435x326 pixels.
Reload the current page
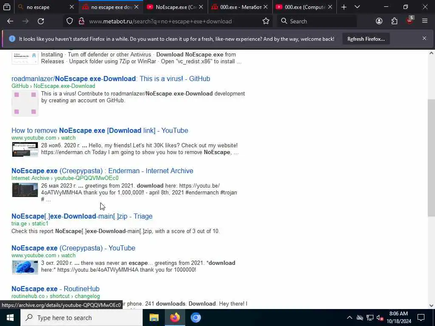pos(41,21)
